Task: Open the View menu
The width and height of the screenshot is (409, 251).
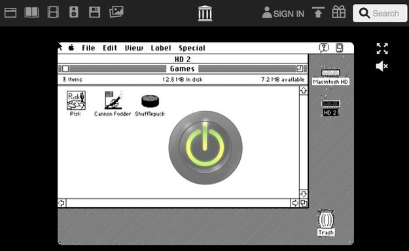Action: click(133, 48)
